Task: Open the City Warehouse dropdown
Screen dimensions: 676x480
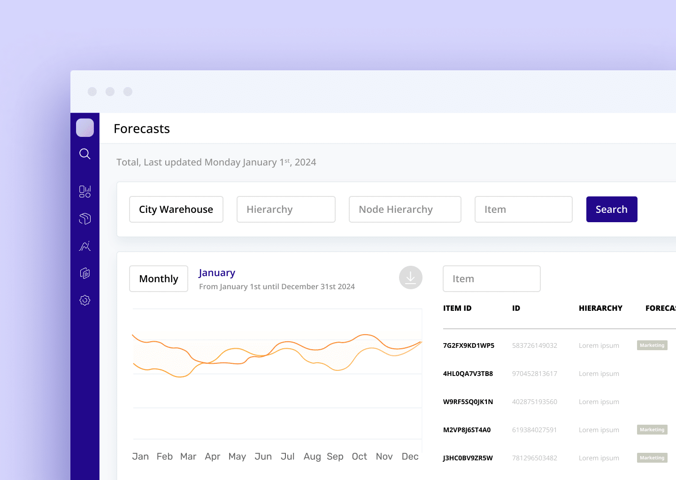Action: pos(176,210)
